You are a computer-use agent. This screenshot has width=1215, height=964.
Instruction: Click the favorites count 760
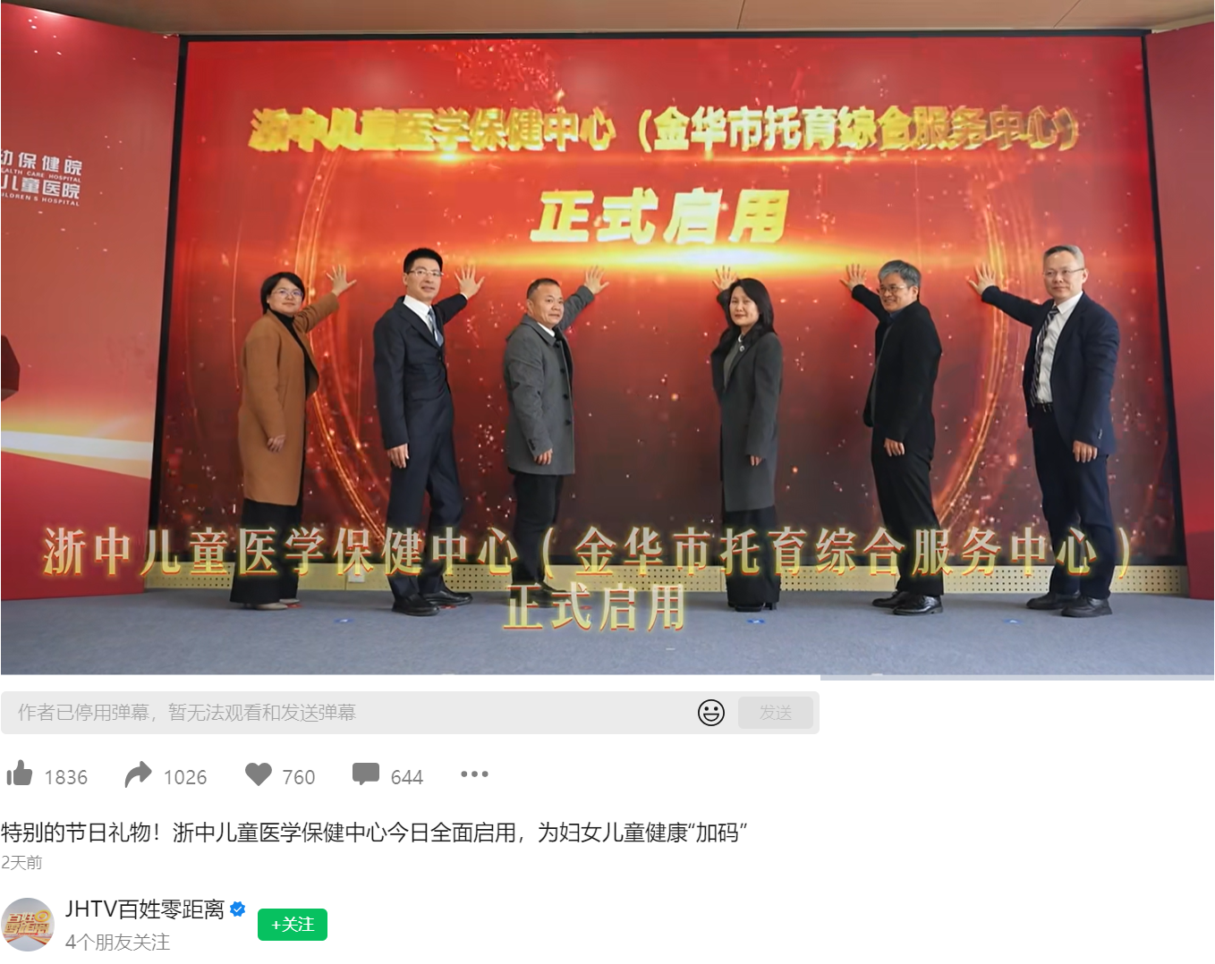[x=299, y=777]
